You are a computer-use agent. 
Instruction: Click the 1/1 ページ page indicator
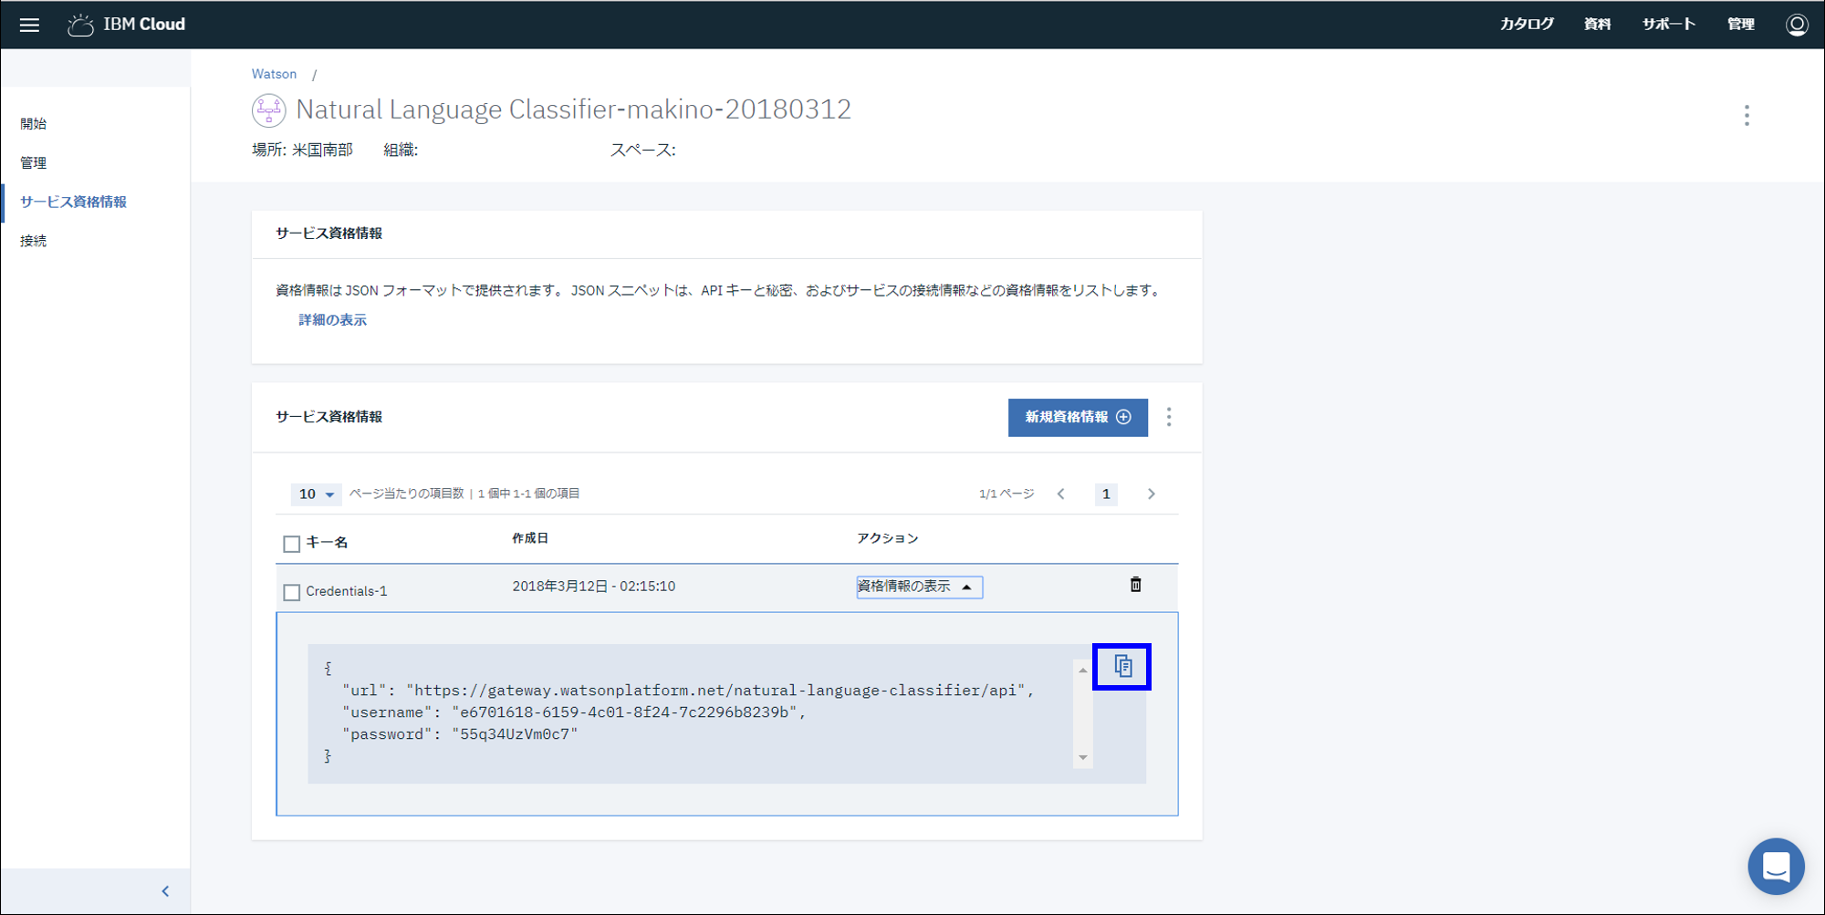click(x=1006, y=494)
